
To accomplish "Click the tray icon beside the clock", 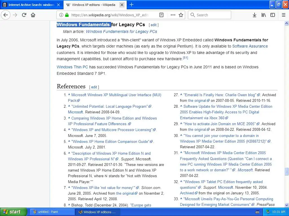I will pyautogui.click(x=268, y=212).
